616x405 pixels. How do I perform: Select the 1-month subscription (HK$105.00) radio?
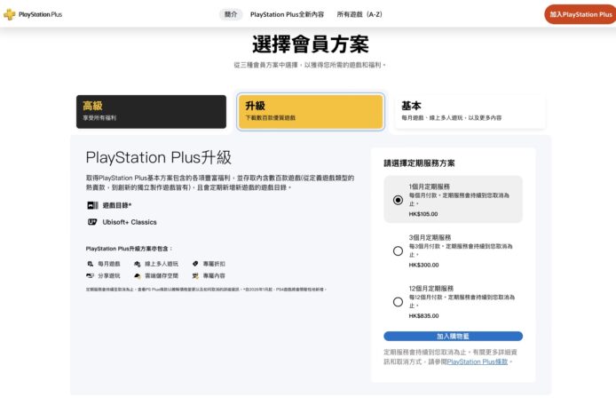tap(398, 200)
